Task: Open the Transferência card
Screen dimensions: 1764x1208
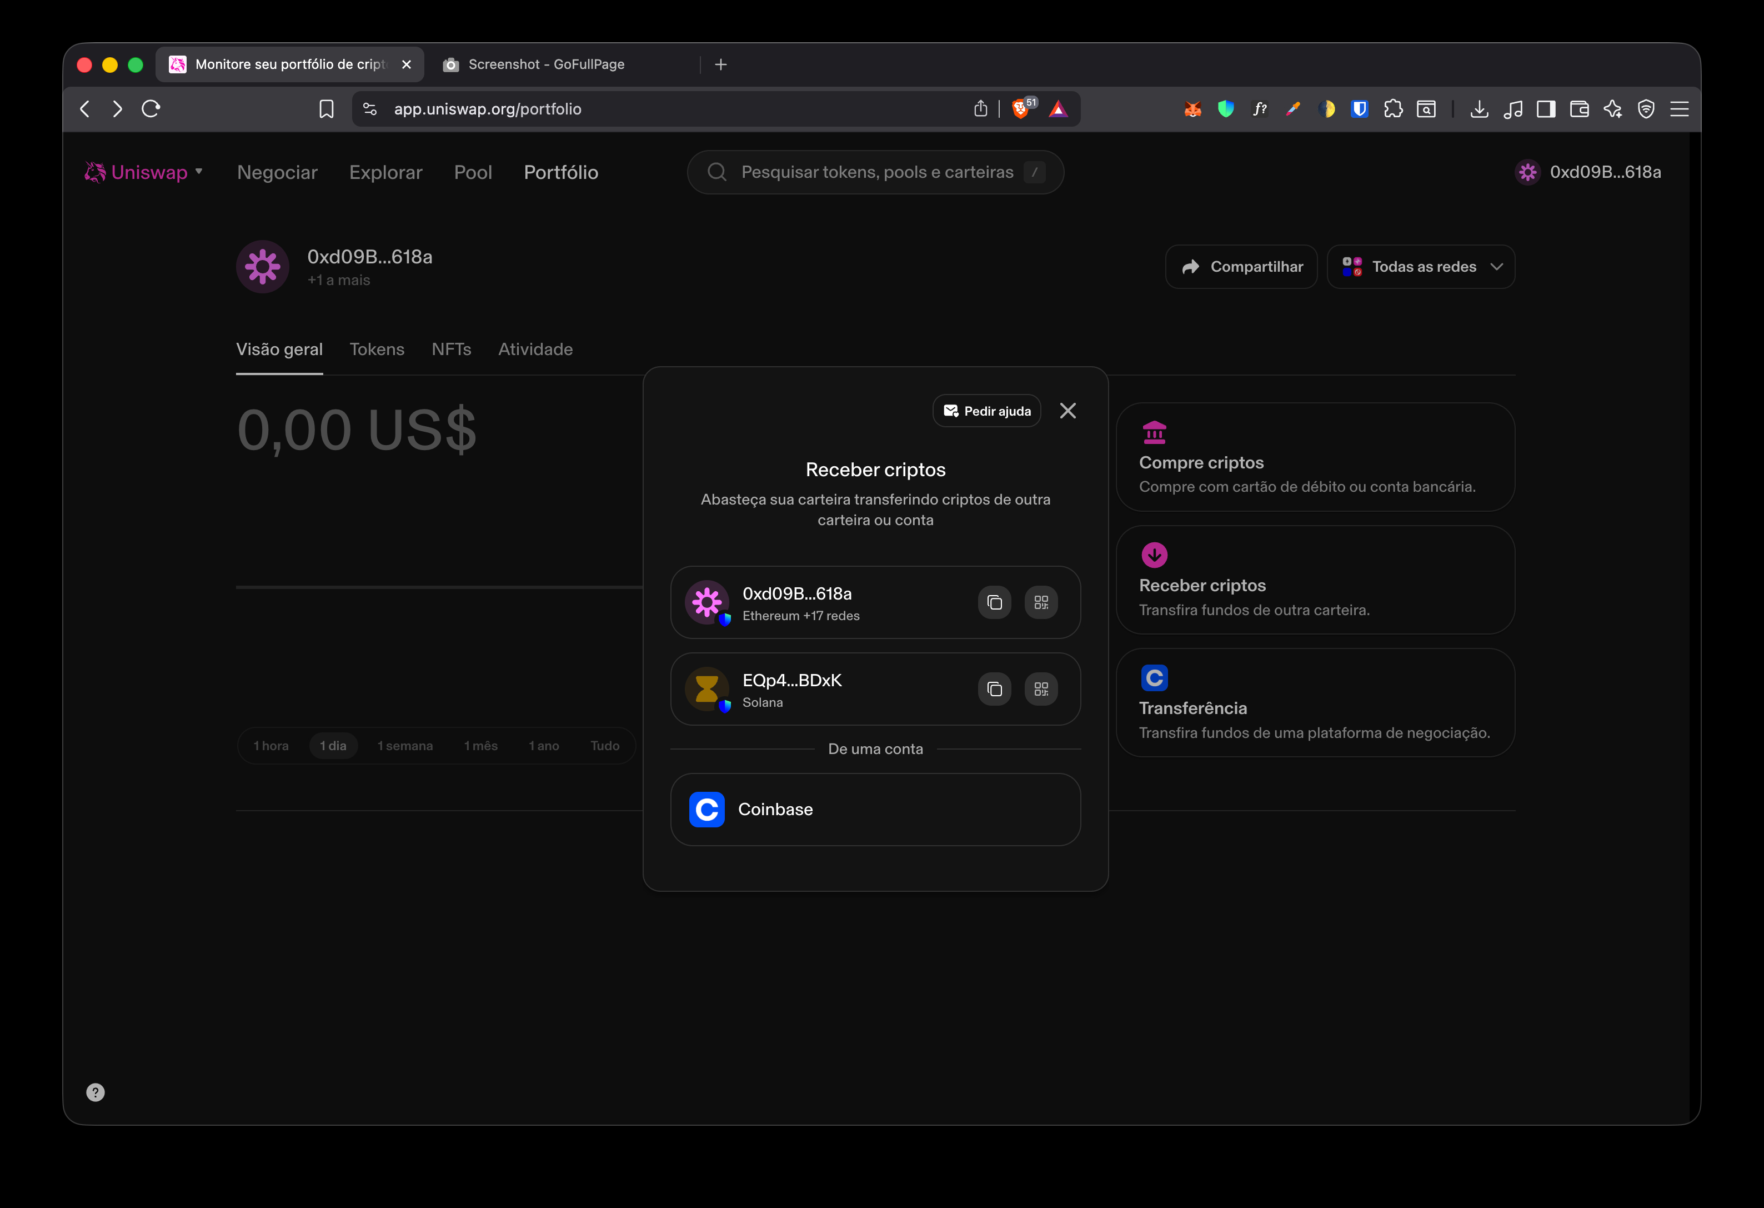Action: 1315,702
